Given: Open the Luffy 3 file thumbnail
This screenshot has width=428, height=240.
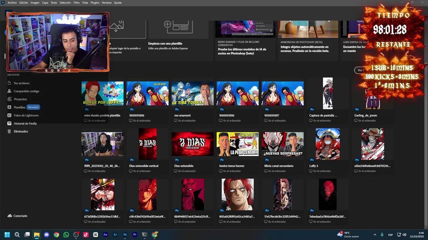Looking at the screenshot, I should point(328,144).
